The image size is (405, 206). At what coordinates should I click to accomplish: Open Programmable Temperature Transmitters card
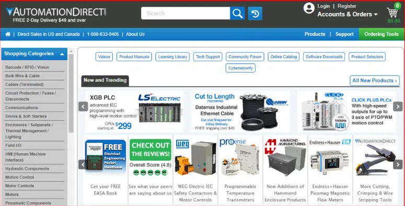click(240, 169)
